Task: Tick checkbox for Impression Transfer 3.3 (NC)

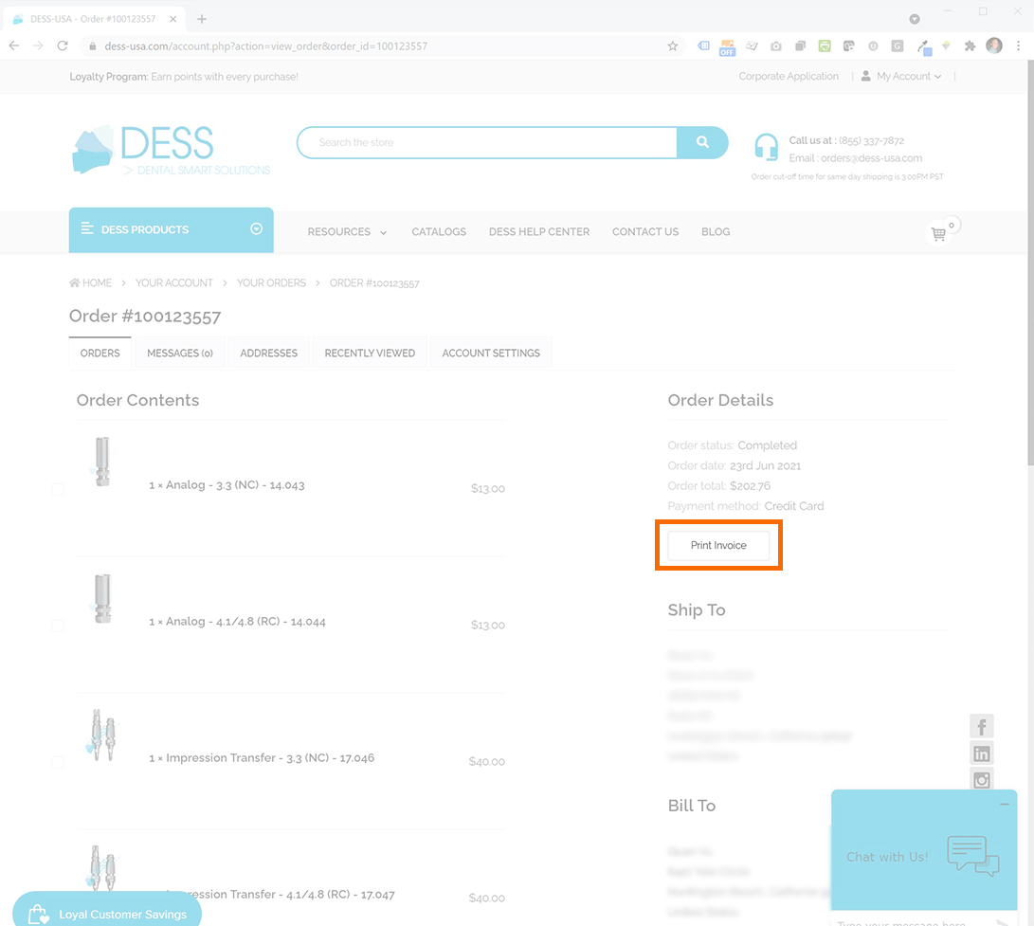Action: [x=58, y=762]
